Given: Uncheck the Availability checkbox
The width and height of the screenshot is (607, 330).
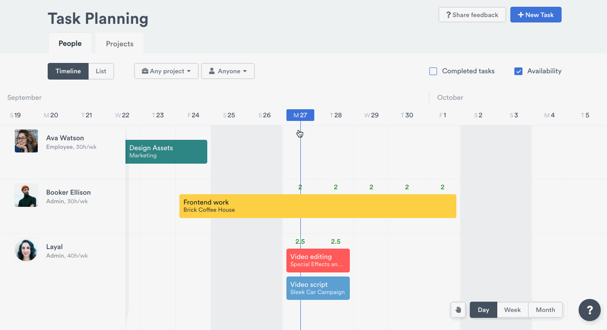Looking at the screenshot, I should 518,71.
